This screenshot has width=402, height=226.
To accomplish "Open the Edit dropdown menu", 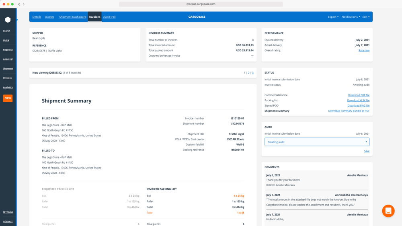I will 366,17.
